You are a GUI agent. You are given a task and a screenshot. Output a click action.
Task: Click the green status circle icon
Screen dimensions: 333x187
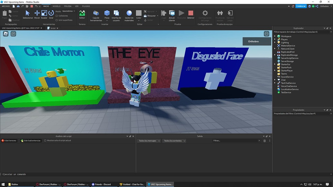coord(313,6)
